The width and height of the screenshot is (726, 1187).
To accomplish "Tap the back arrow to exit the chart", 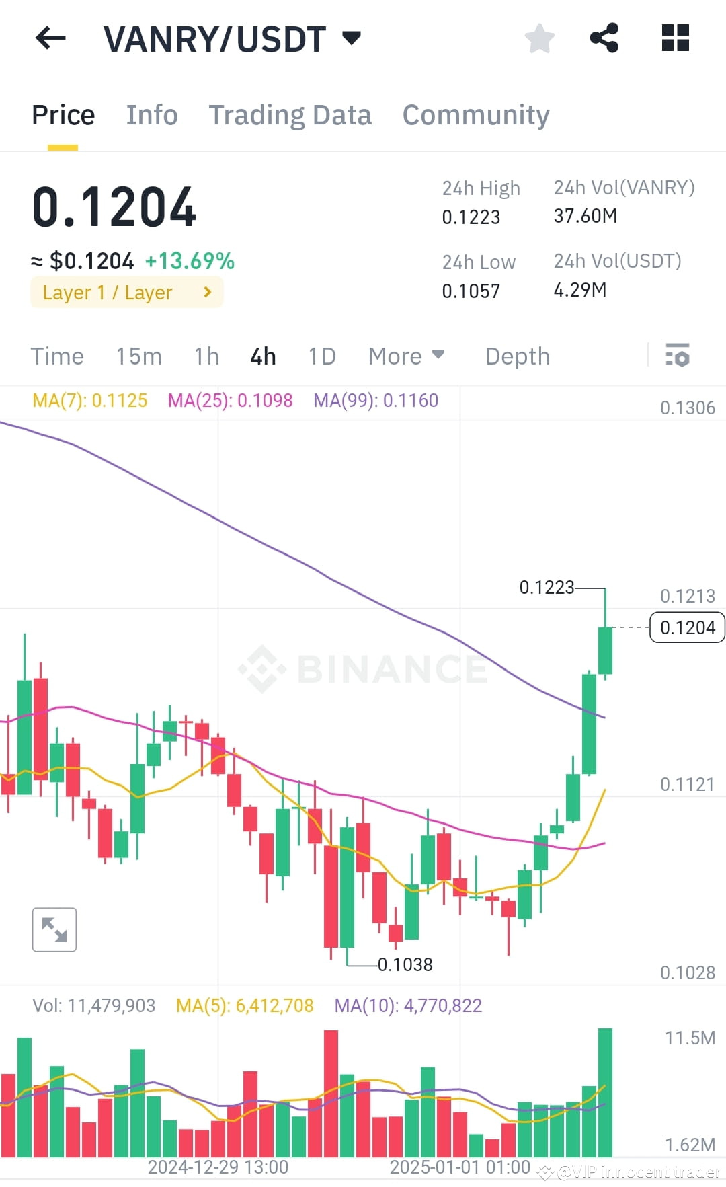I will point(50,38).
